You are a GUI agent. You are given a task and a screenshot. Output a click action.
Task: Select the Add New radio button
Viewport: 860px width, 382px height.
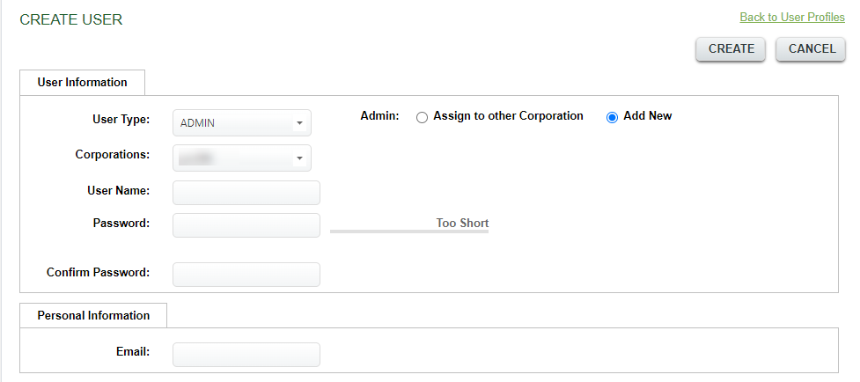click(612, 118)
